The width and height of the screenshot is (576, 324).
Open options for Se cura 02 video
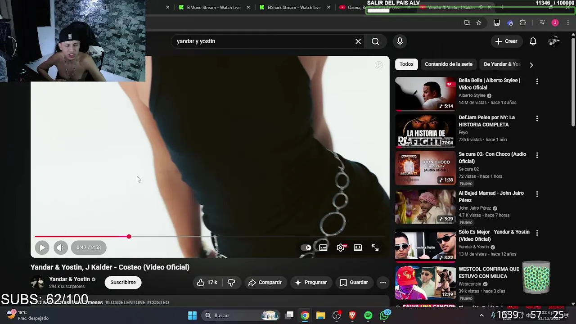click(537, 155)
